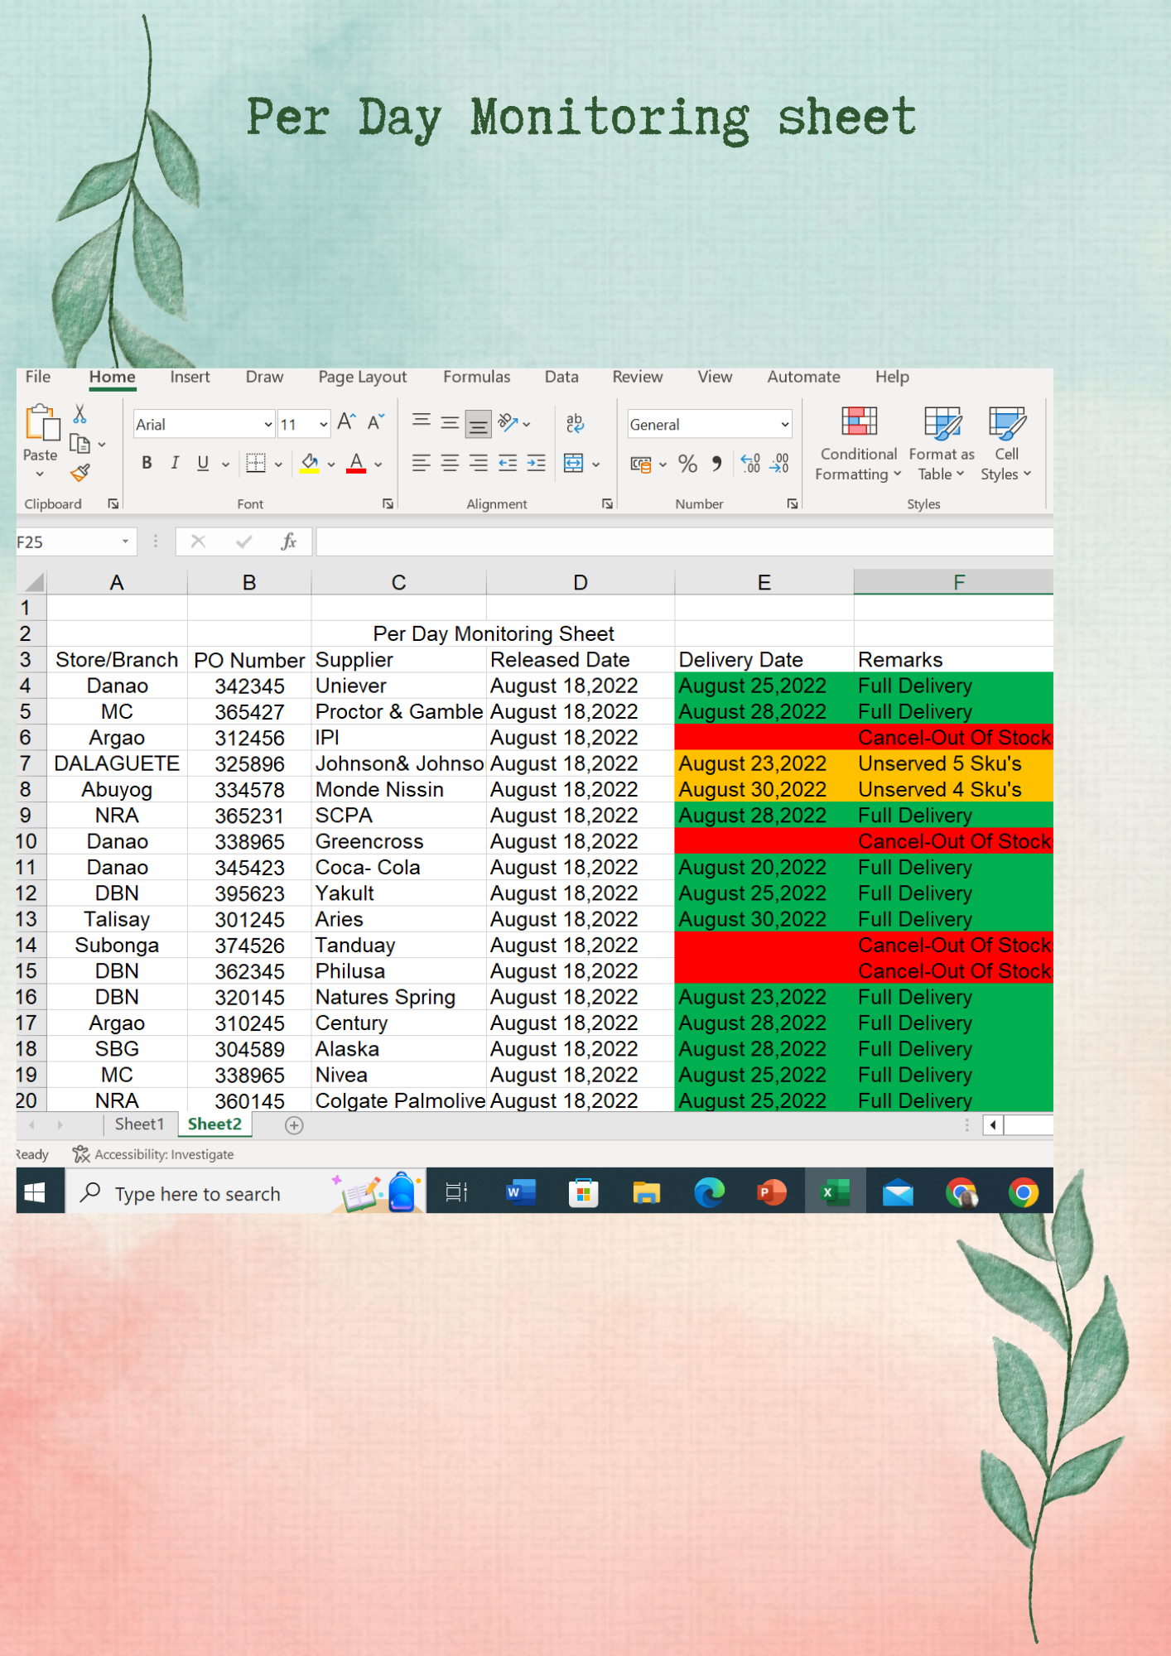Open the Paste options dropdown arrow

40,474
